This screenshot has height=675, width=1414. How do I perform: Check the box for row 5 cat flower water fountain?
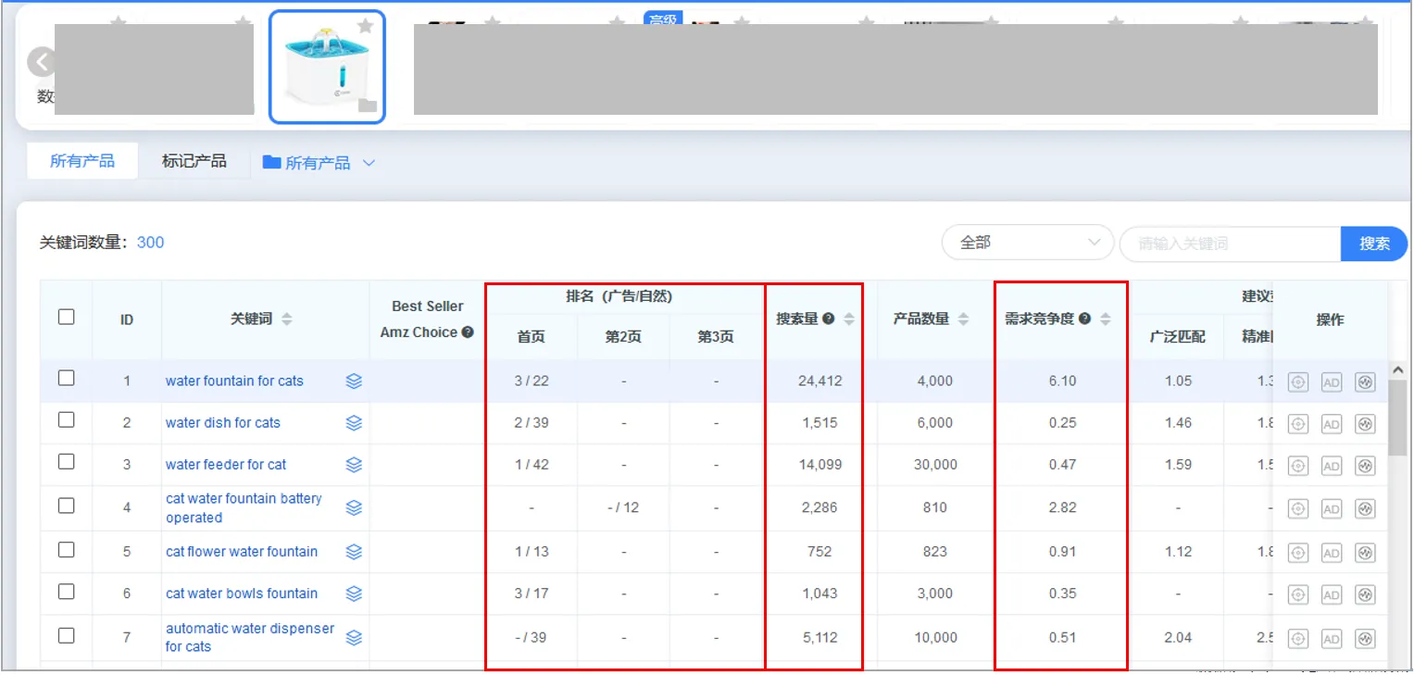tap(66, 549)
